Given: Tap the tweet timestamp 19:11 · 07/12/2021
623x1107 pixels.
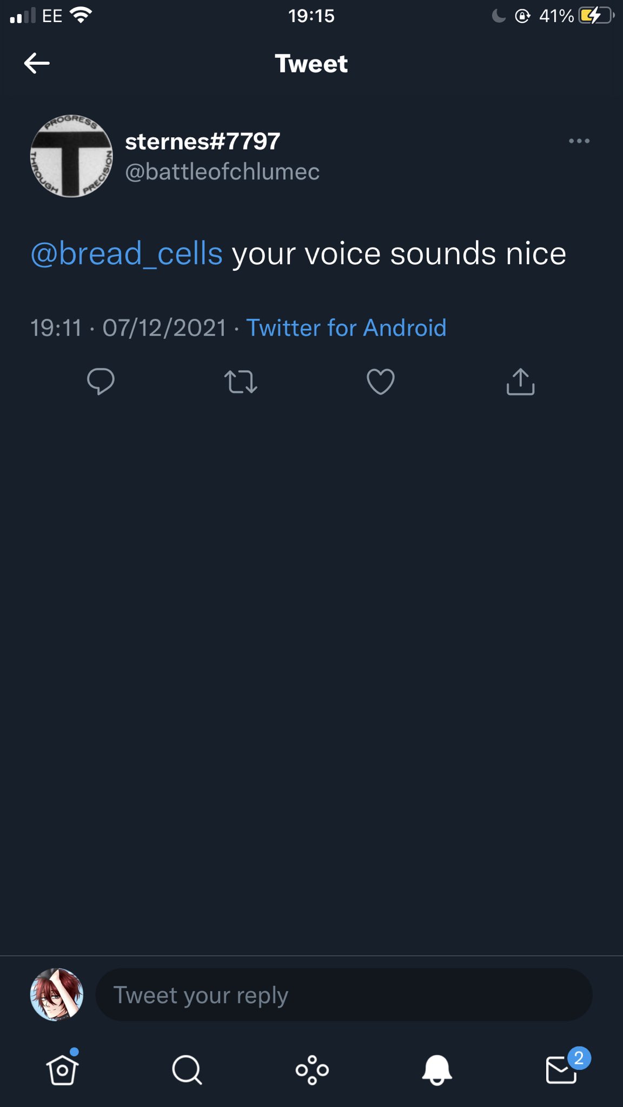Looking at the screenshot, I should click(x=128, y=328).
